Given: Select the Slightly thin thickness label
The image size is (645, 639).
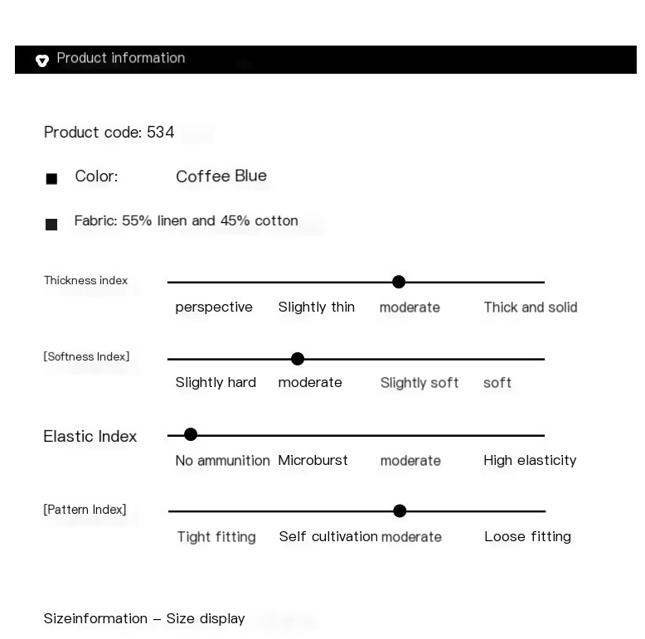Looking at the screenshot, I should pyautogui.click(x=316, y=307).
